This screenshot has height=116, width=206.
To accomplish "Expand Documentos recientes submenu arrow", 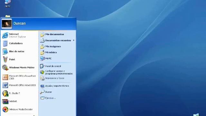I will pos(74,40).
